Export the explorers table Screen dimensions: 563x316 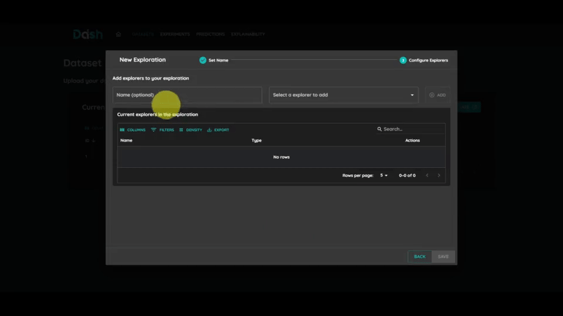pyautogui.click(x=218, y=130)
